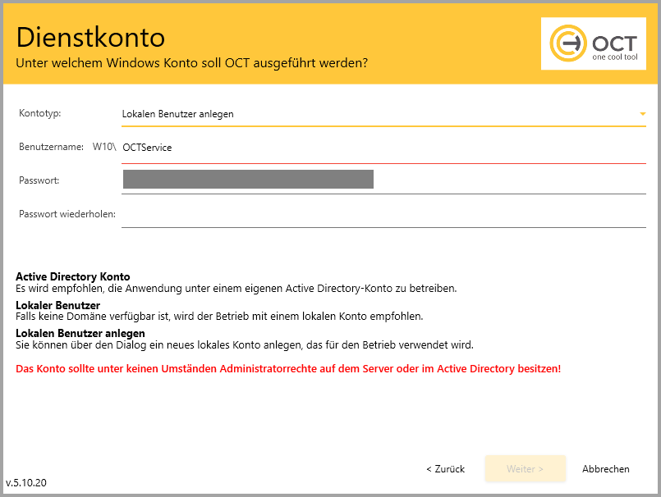Click the red Administratorrechte warning text
The height and width of the screenshot is (497, 661).
(x=288, y=369)
